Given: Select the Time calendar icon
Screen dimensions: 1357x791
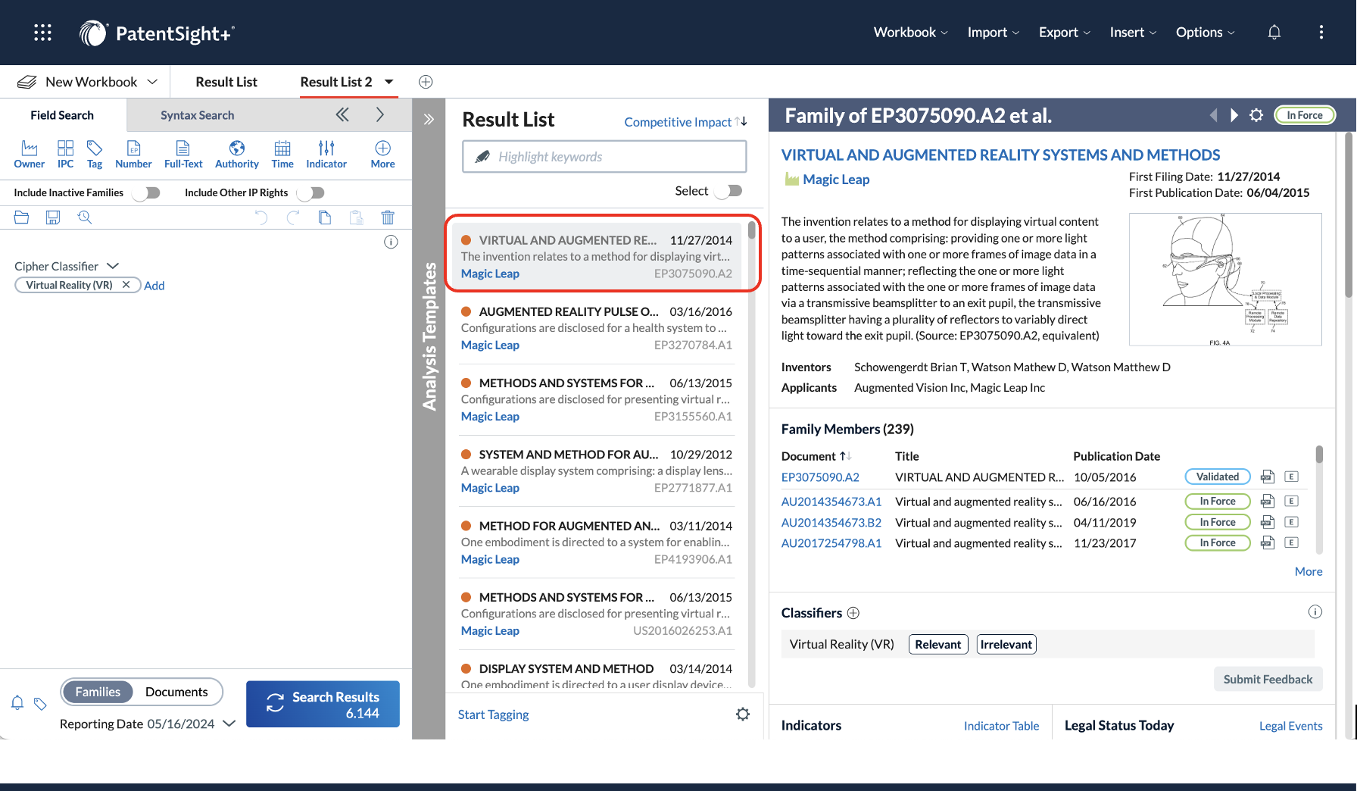Looking at the screenshot, I should click(282, 154).
